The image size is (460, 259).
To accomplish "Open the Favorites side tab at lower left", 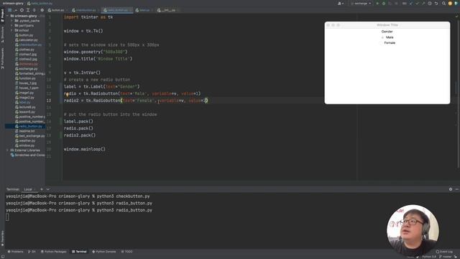I will click(2, 237).
